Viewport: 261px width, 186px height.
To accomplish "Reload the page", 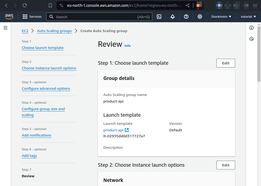I will point(25,5).
